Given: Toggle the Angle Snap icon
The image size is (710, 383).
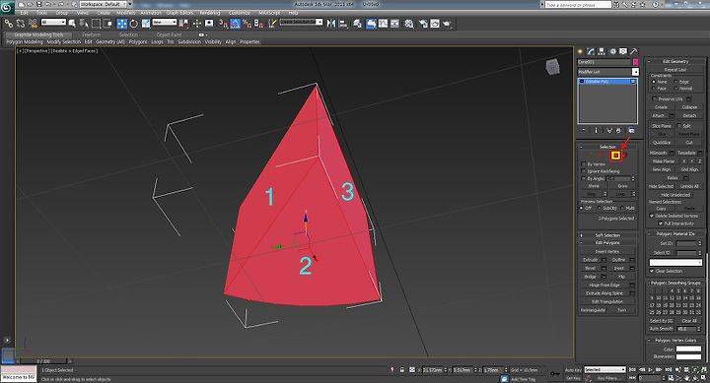Looking at the screenshot, I should (235, 24).
